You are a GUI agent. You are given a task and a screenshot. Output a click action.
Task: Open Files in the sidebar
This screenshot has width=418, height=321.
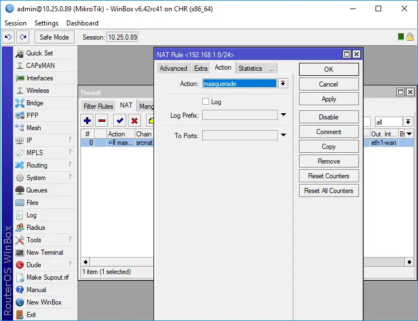45,203
